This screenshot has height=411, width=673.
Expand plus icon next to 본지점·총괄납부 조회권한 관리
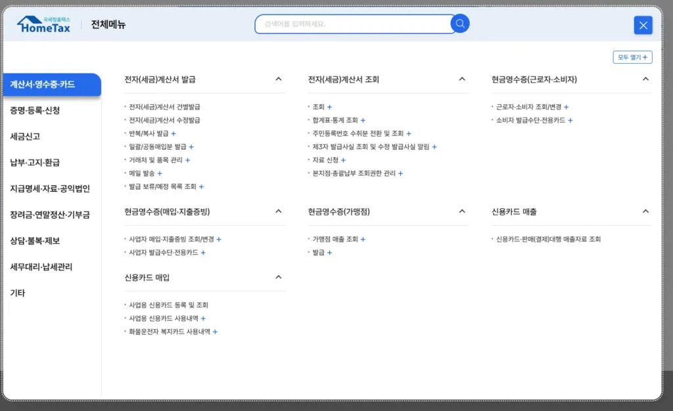point(400,173)
